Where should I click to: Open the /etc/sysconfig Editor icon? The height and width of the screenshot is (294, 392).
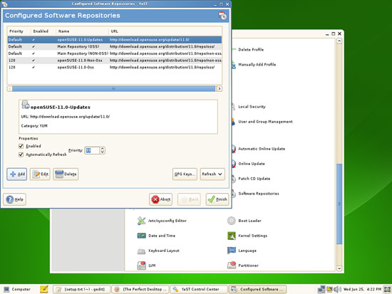[141, 221]
